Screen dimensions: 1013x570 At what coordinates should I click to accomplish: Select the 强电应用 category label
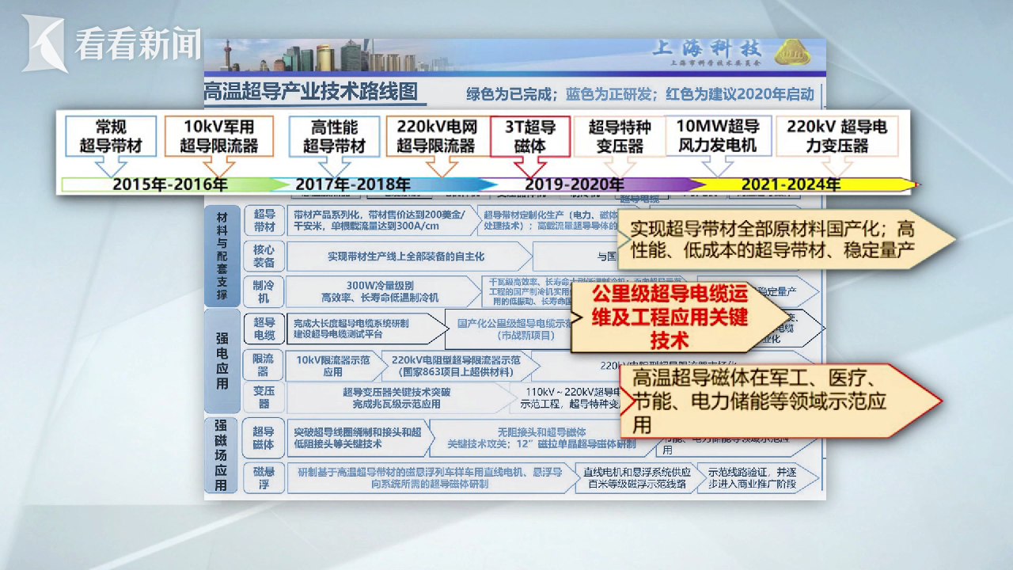pos(222,360)
